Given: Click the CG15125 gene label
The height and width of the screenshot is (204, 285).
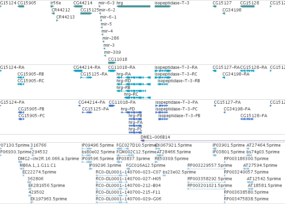Looking at the screenshot, I should click(x=90, y=10).
